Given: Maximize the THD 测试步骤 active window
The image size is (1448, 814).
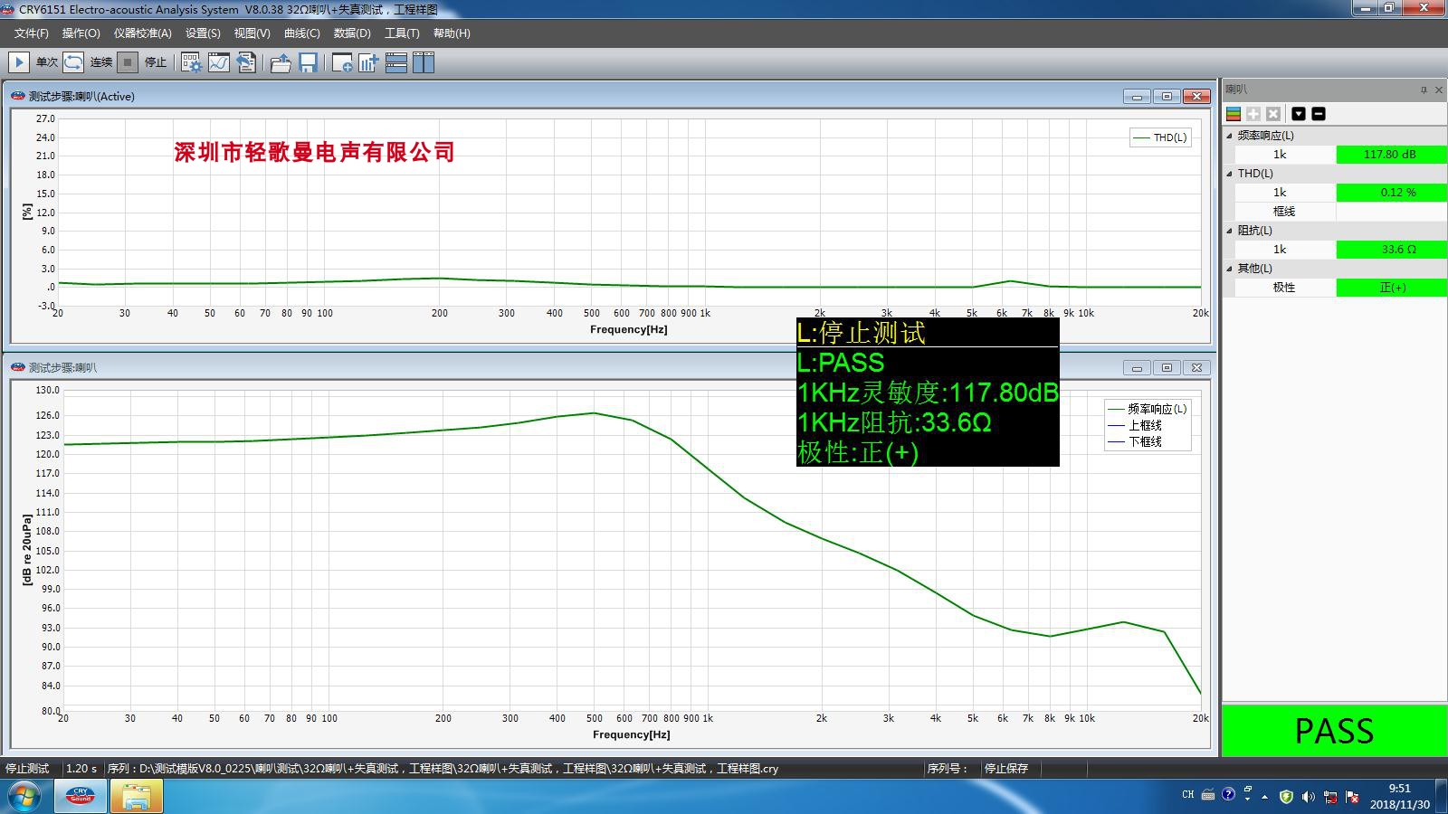Looking at the screenshot, I should (1167, 97).
